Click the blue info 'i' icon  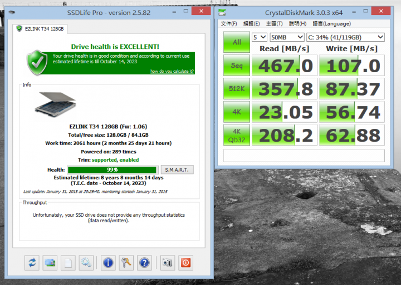click(x=108, y=263)
